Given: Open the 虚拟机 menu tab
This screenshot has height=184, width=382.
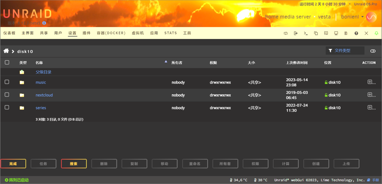Looking at the screenshot, I should [138, 33].
